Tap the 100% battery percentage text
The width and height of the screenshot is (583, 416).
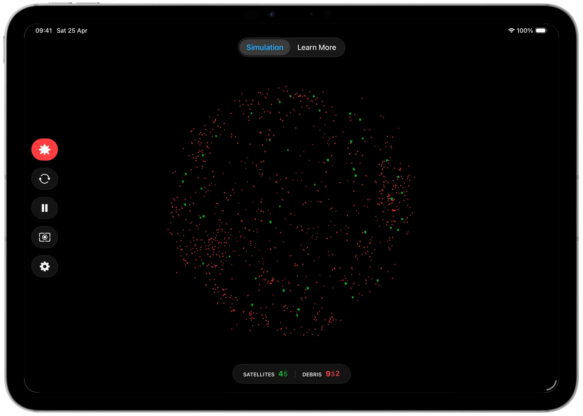point(525,30)
